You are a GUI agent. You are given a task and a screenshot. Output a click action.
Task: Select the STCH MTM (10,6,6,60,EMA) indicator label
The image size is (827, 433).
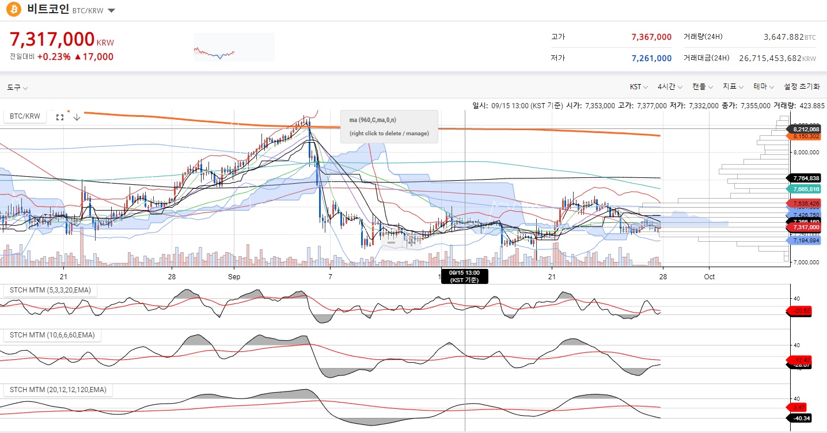coord(52,335)
